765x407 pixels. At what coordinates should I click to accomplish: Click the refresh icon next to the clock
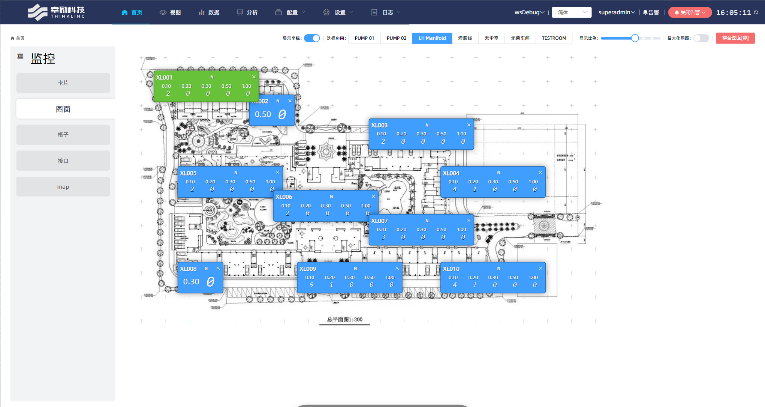click(x=756, y=12)
